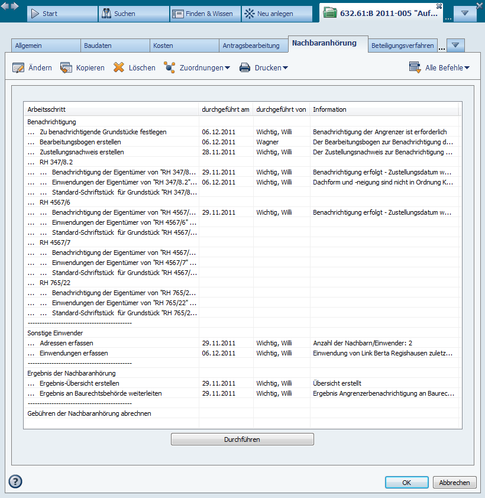Click the Abbrechen button
Screen dimensions: 485x498
point(454,483)
